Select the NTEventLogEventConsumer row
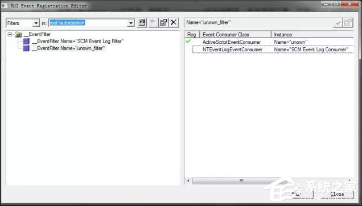362x206 pixels. pyautogui.click(x=273, y=50)
